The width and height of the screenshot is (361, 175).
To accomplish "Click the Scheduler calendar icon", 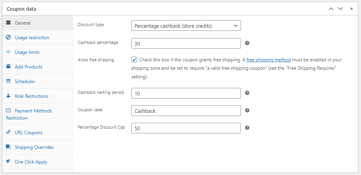I will point(8,82).
